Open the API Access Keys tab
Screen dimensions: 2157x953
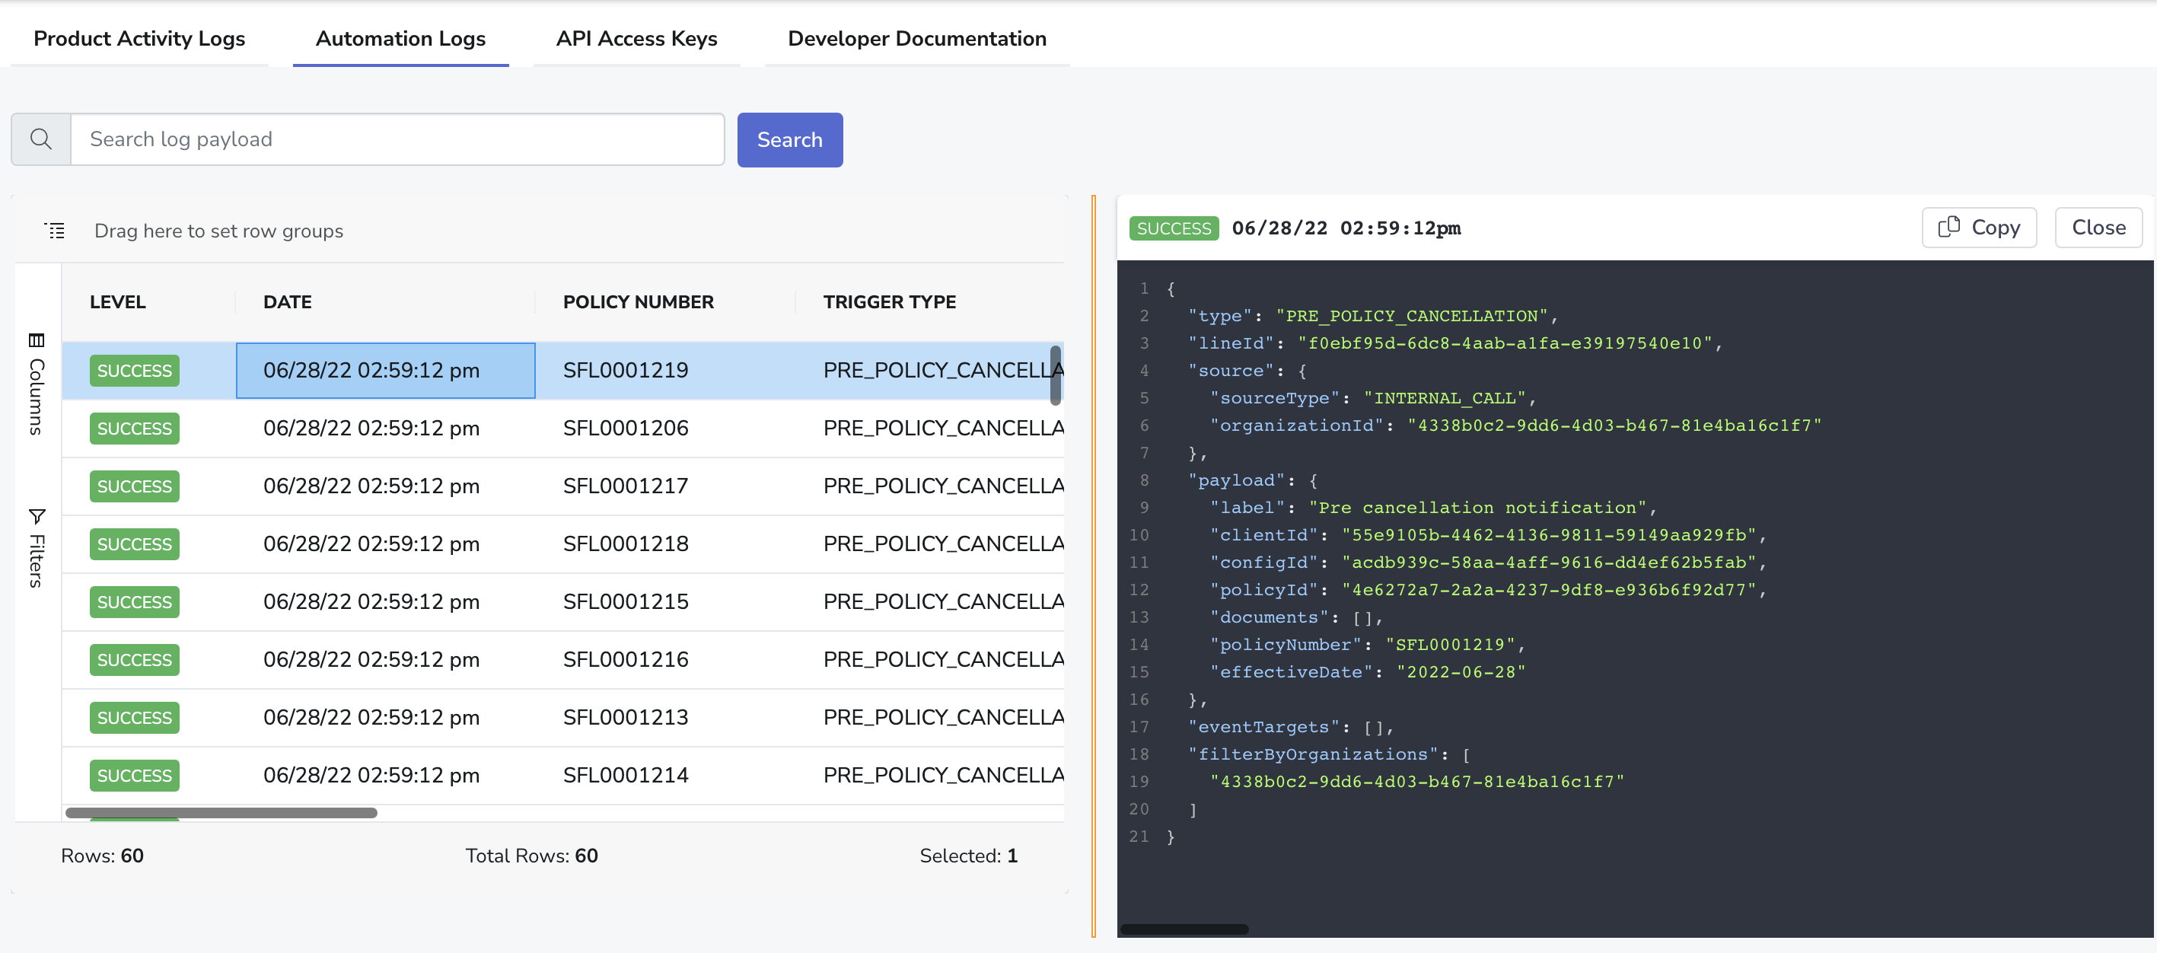point(636,39)
